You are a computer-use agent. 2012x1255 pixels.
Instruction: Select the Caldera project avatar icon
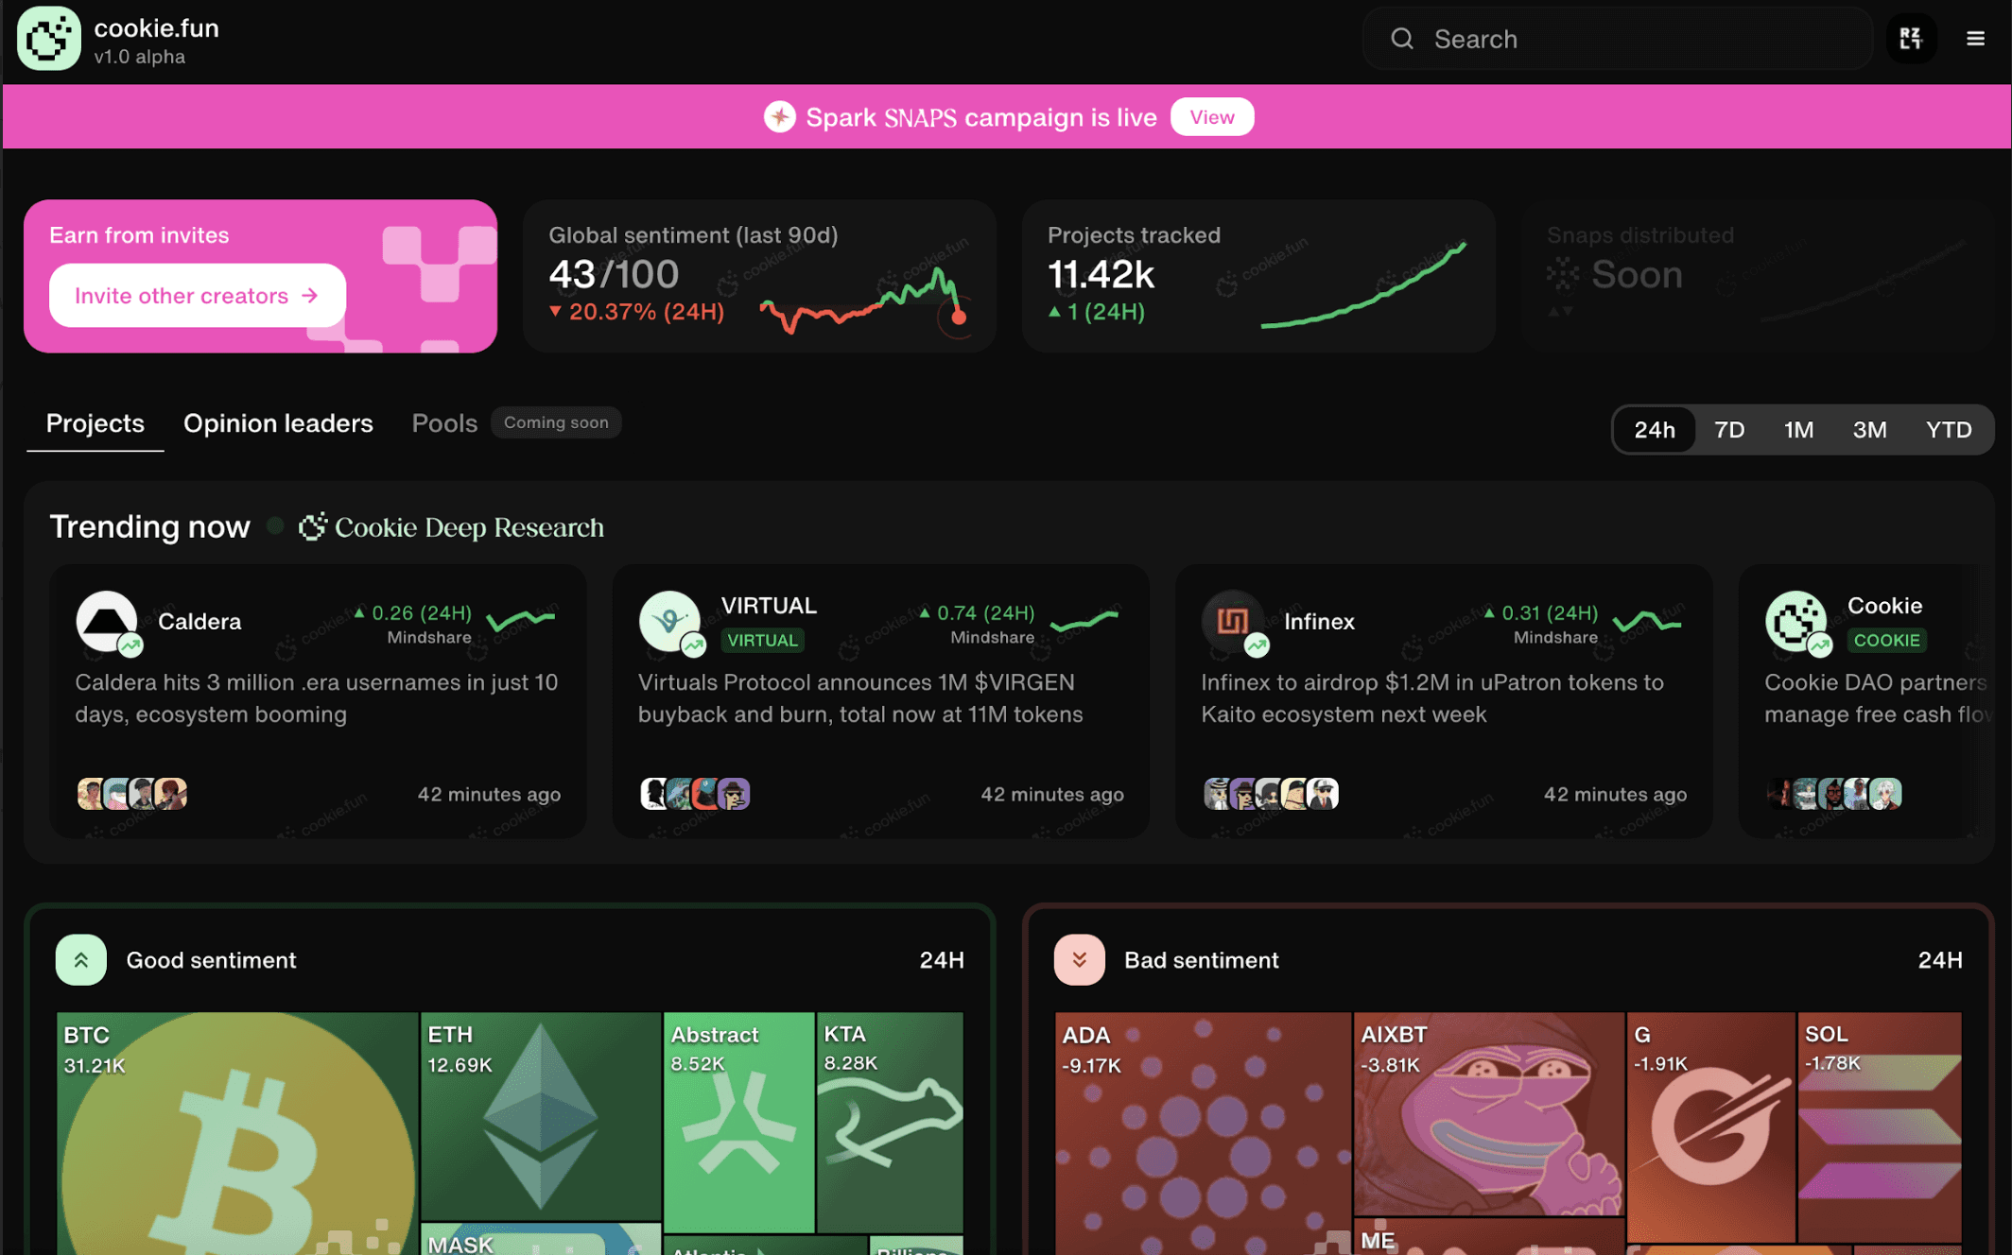point(107,622)
